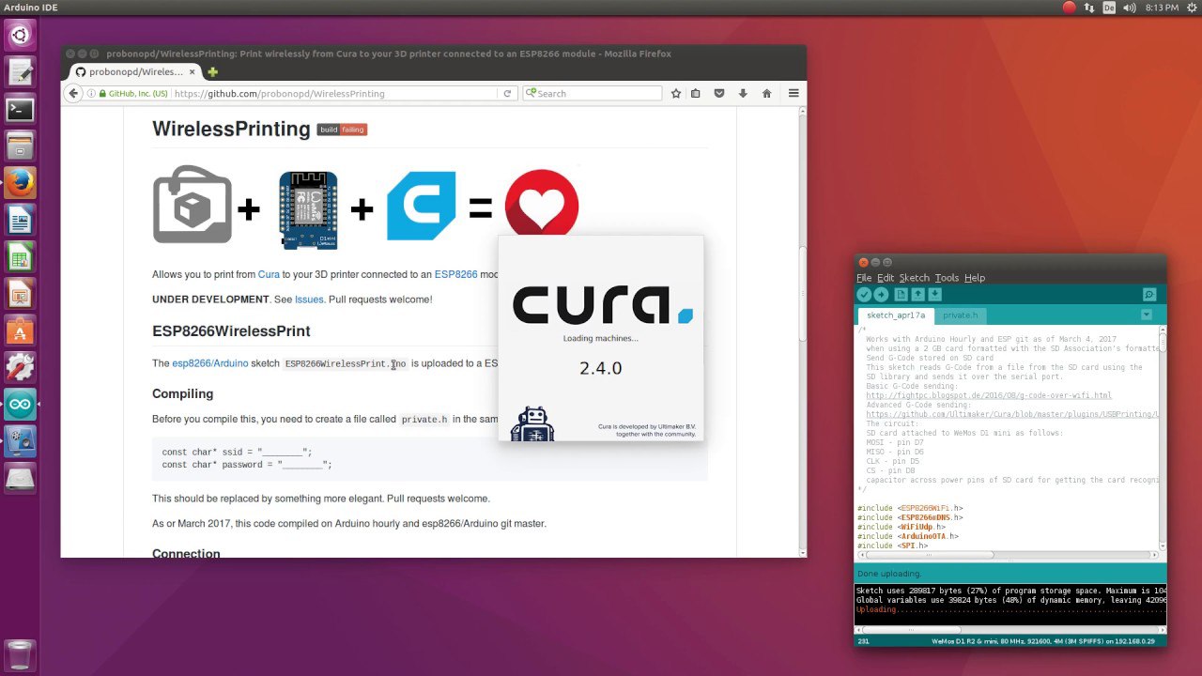The height and width of the screenshot is (676, 1202).
Task: Open LibreOffice Calc from the launcher
Action: point(21,256)
